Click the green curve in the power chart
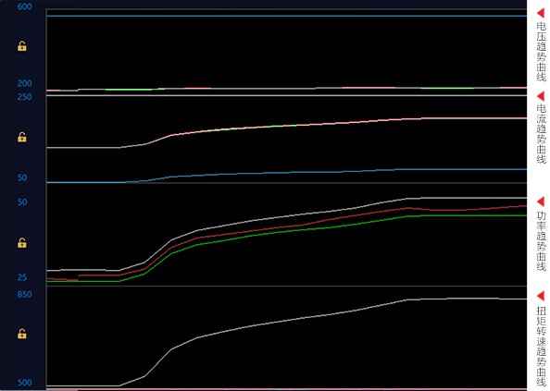 pos(287,231)
